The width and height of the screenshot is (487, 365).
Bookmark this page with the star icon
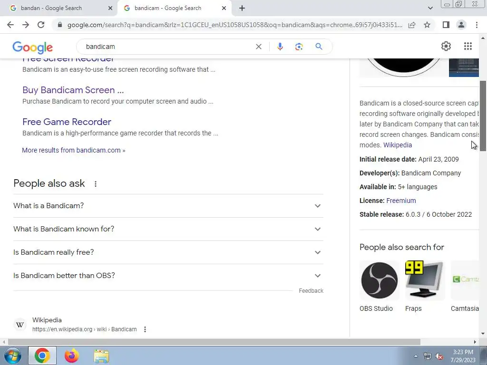(427, 25)
